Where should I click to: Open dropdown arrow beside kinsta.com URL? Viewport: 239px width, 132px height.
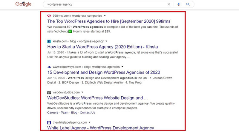click(x=106, y=41)
